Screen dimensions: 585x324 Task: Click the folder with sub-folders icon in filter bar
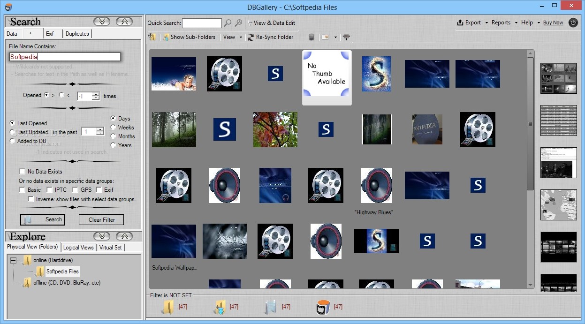click(x=220, y=307)
